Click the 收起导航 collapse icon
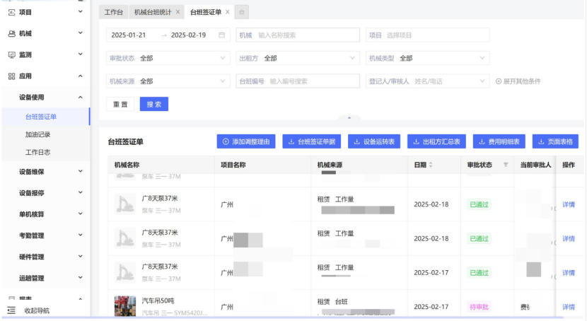Viewport: 587px width, 321px height. click(11, 310)
